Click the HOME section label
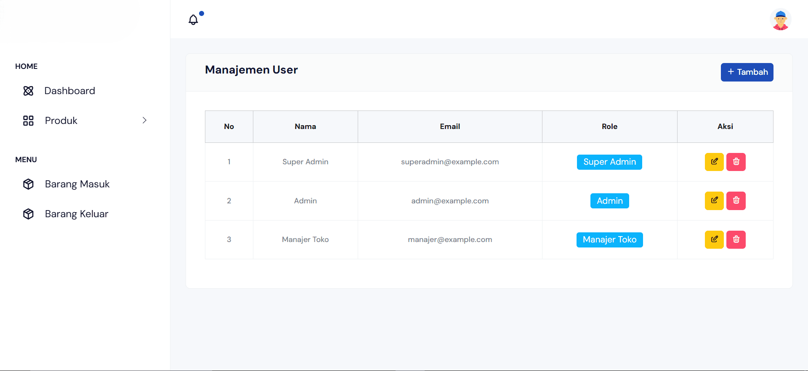 [x=26, y=66]
